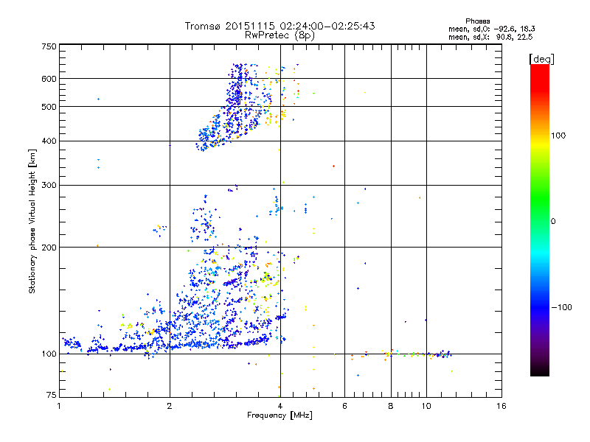Click the y-axis tick label '75'

52,395
